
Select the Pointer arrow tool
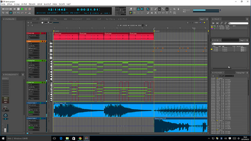148,9
